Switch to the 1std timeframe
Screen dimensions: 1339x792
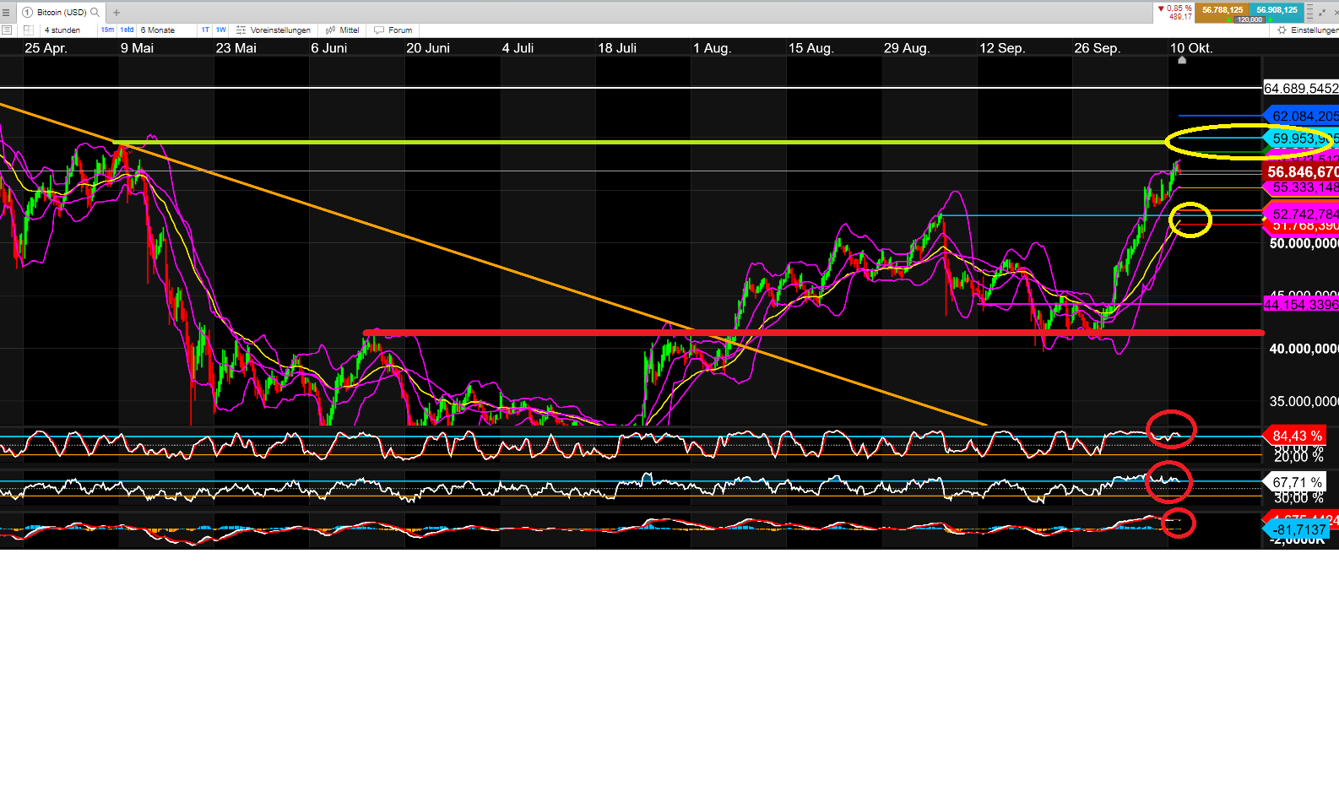[127, 30]
